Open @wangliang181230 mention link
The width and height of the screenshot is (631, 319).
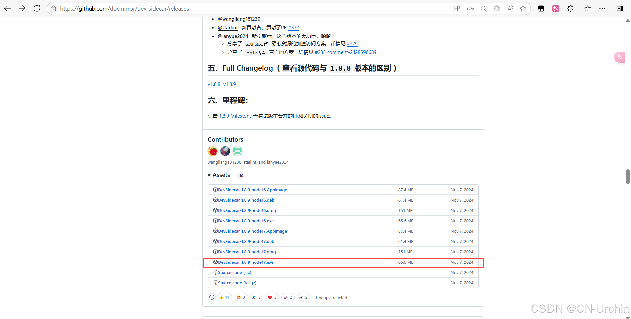point(239,19)
